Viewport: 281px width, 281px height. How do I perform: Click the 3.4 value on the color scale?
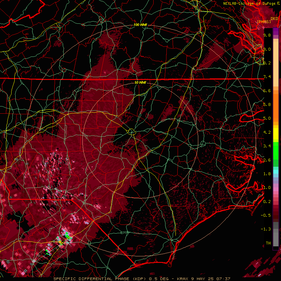(x=267, y=146)
